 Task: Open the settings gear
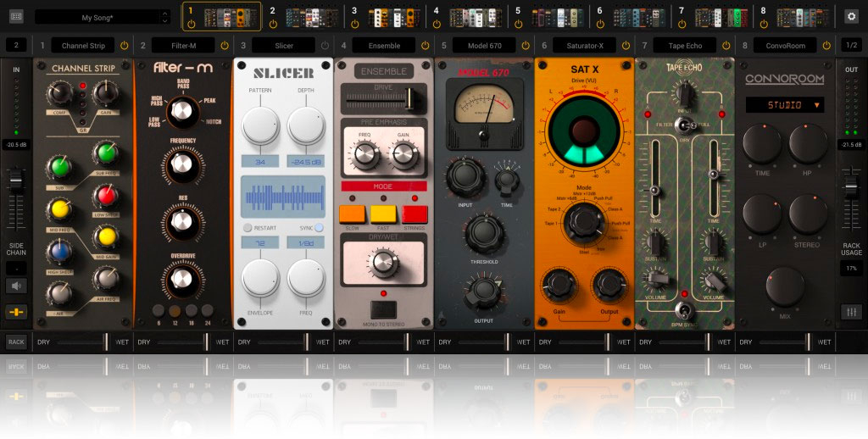click(x=851, y=16)
